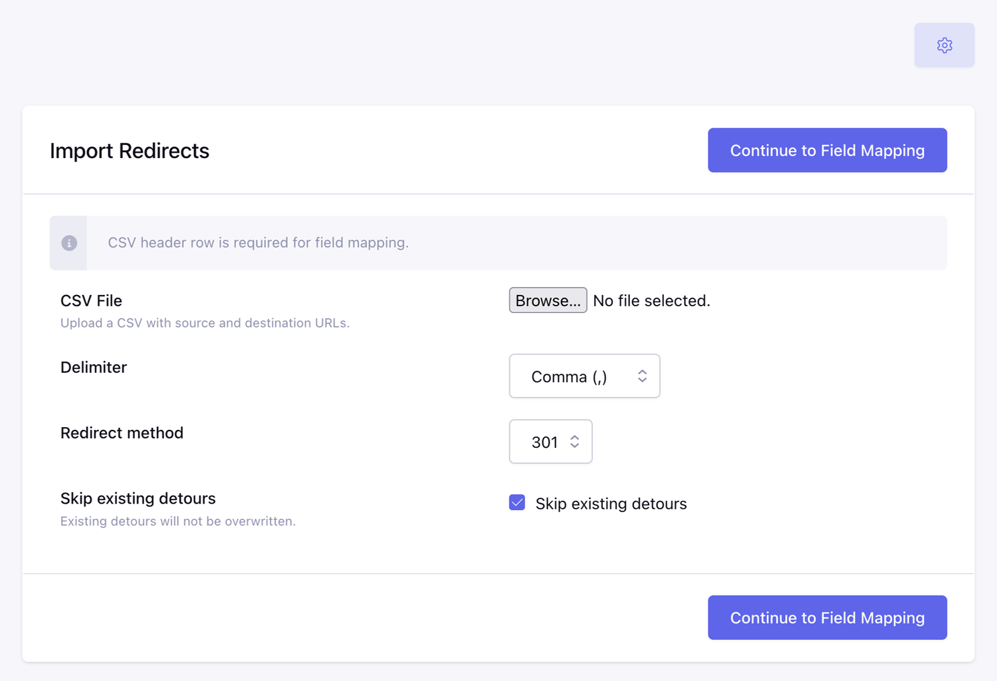Viewport: 997px width, 681px height.
Task: Toggle the Skip existing detours checkbox
Action: coord(517,503)
